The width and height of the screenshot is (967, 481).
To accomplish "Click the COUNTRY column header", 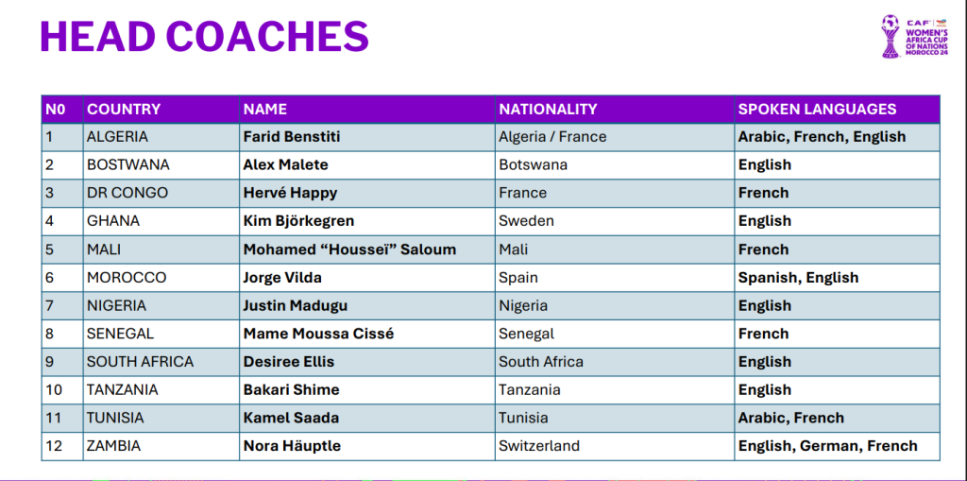I will point(161,110).
